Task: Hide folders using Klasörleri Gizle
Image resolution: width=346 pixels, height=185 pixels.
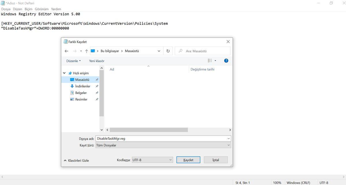Action: click(x=76, y=161)
